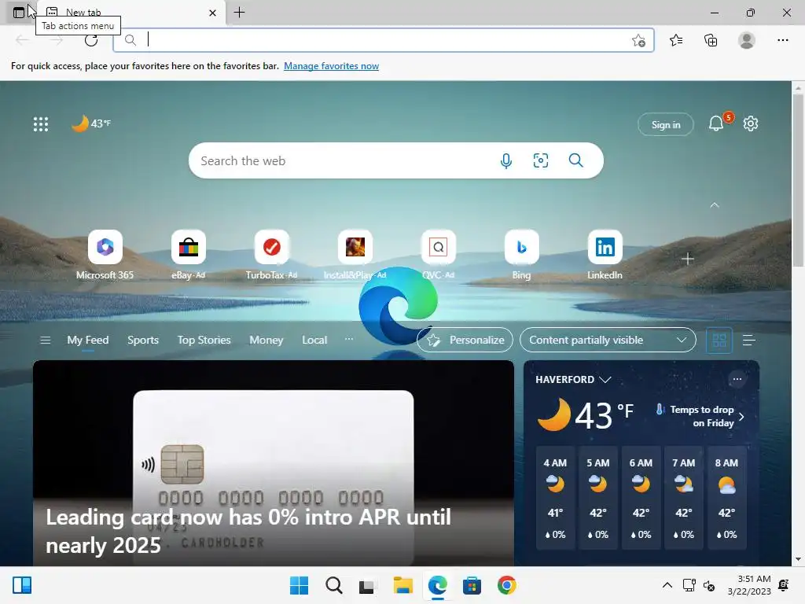Open Task View on the taskbar

367,585
